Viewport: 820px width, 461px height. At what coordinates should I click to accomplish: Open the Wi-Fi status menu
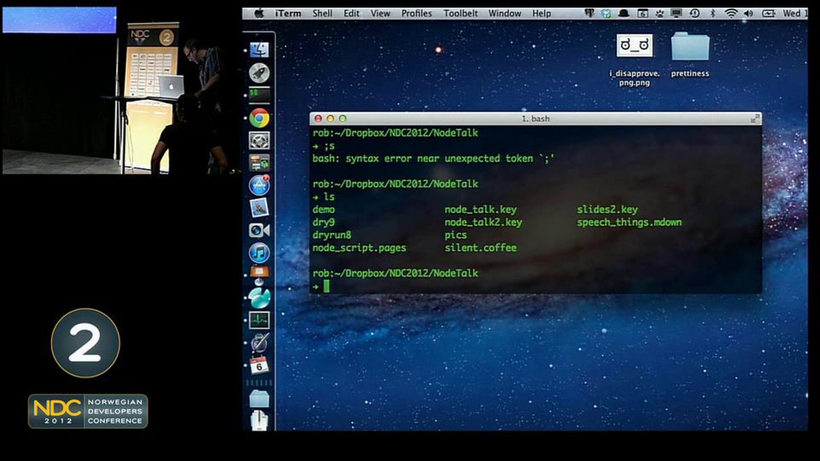tap(731, 13)
